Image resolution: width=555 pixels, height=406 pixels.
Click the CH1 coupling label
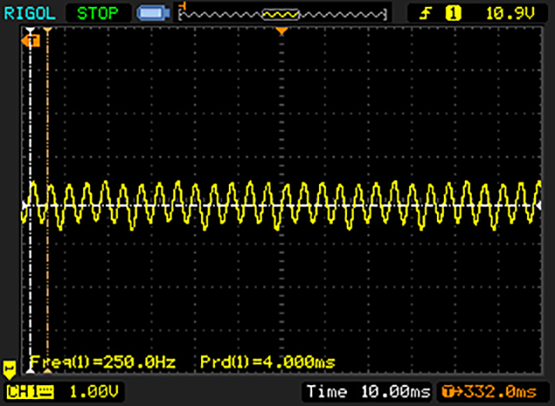30,392
